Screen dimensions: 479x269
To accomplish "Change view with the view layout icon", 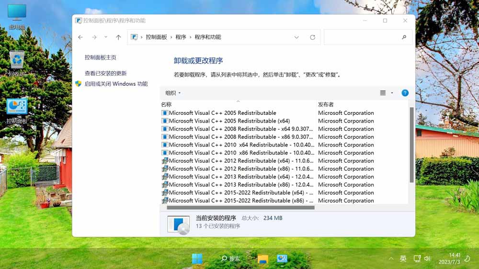I will click(383, 93).
